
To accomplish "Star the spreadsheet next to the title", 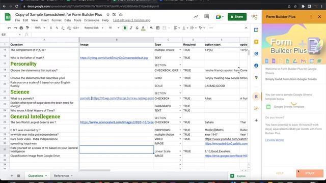I will [108, 15].
